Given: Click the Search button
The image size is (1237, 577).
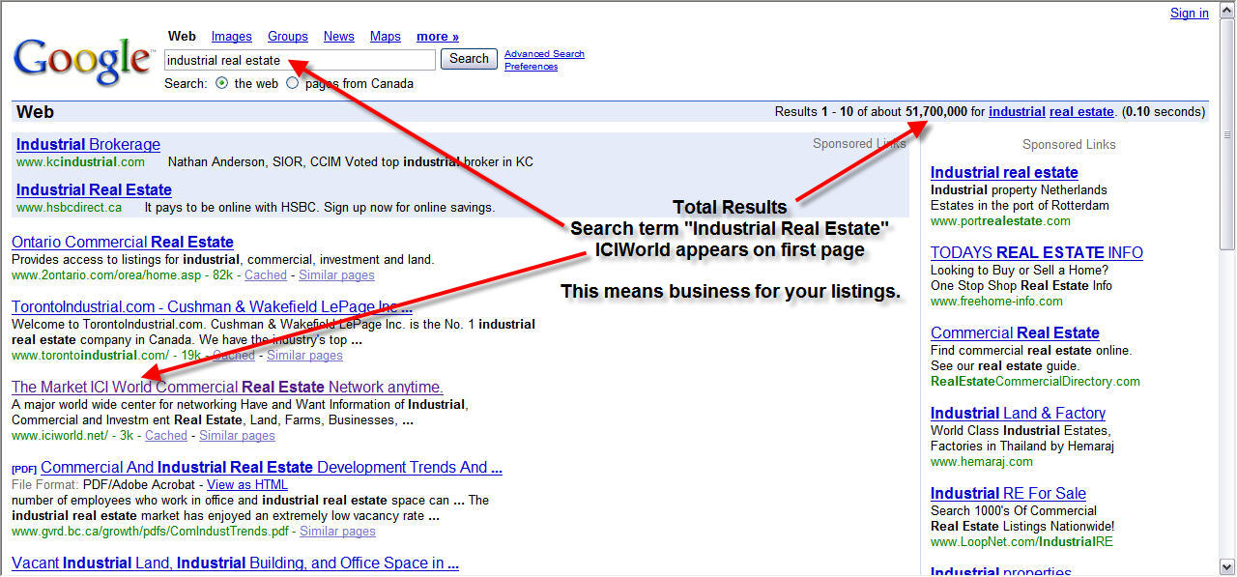Looking at the screenshot, I should (x=470, y=59).
